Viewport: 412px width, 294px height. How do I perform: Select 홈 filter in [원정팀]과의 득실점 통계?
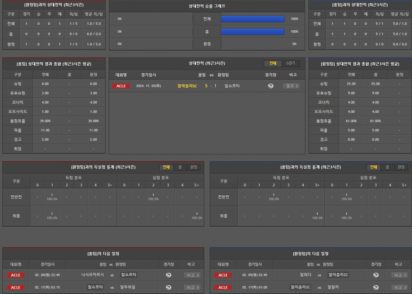tap(180, 167)
